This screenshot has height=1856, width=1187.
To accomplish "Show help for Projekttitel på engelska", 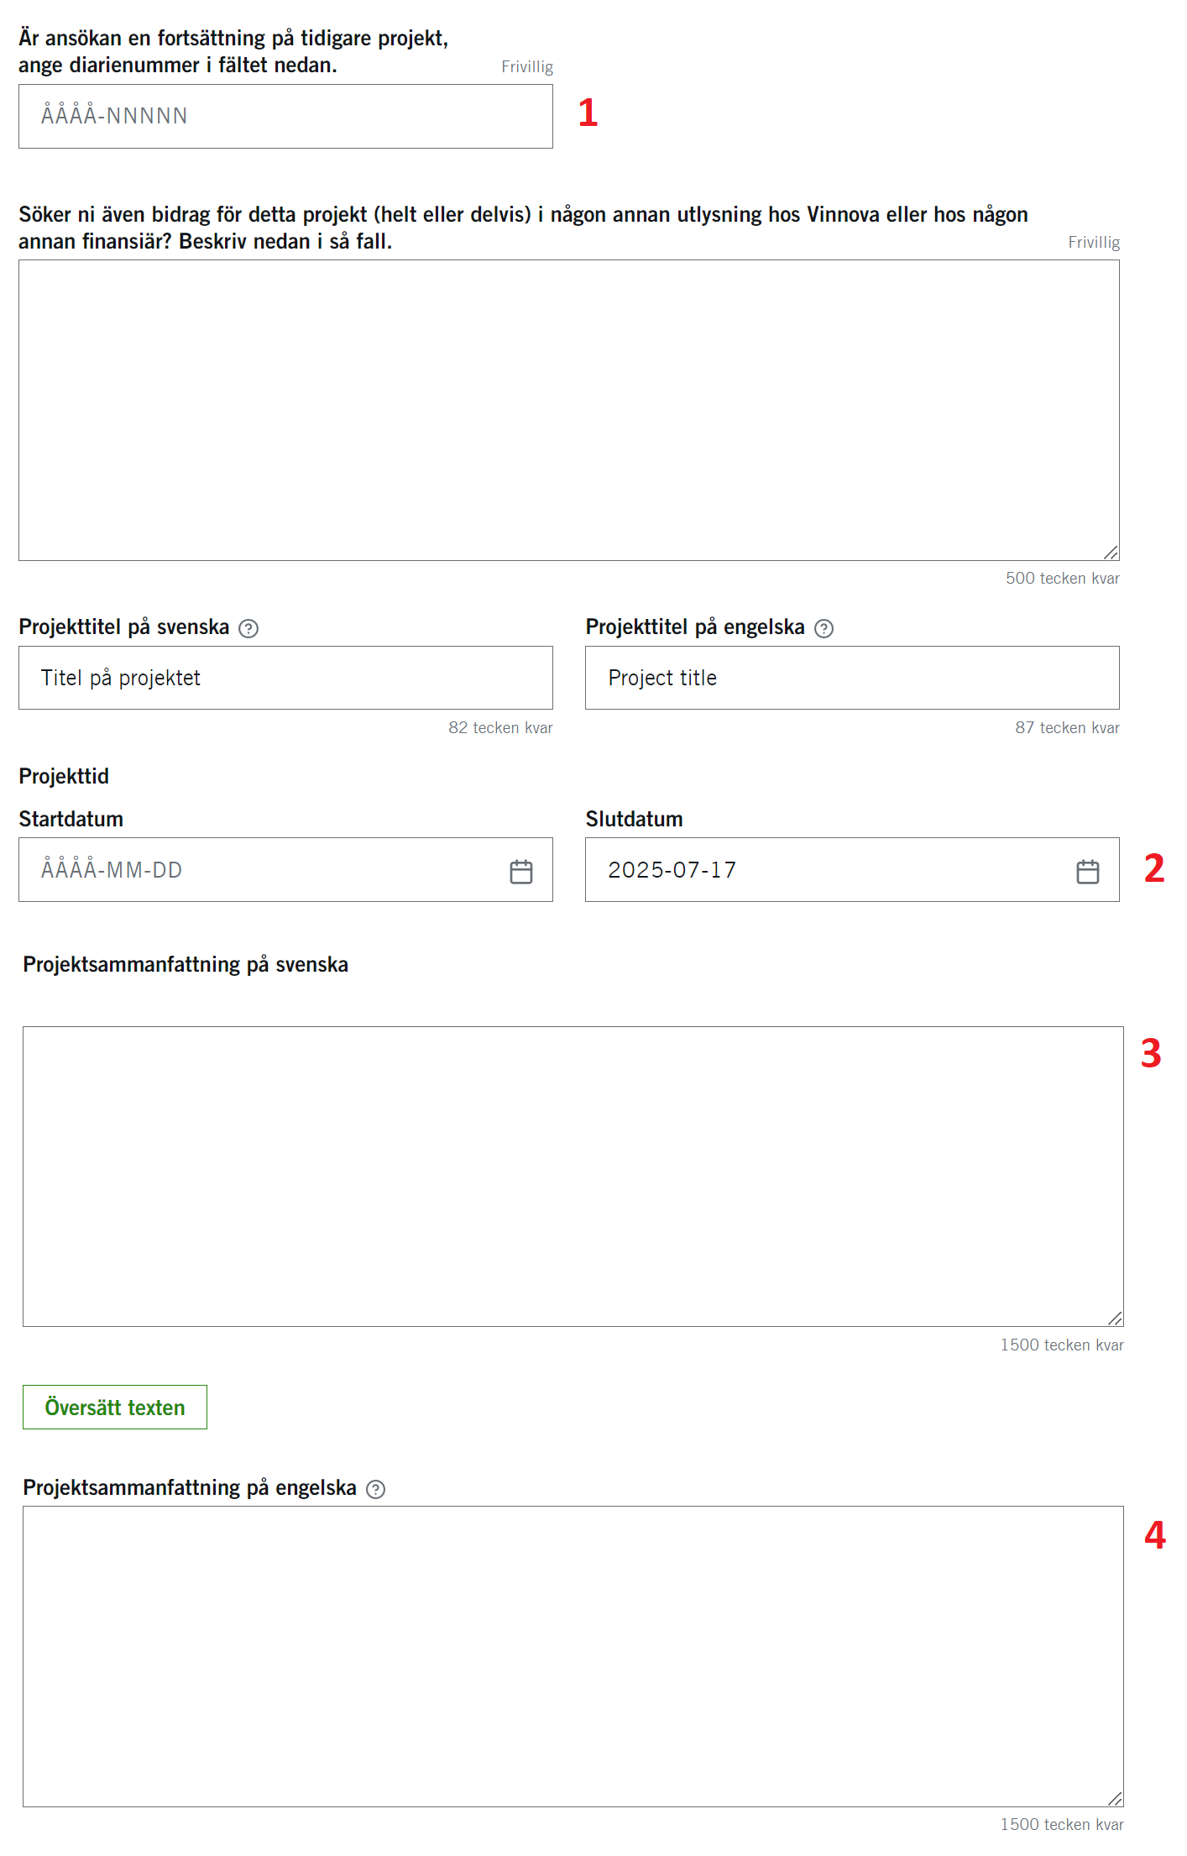I will (x=824, y=628).
